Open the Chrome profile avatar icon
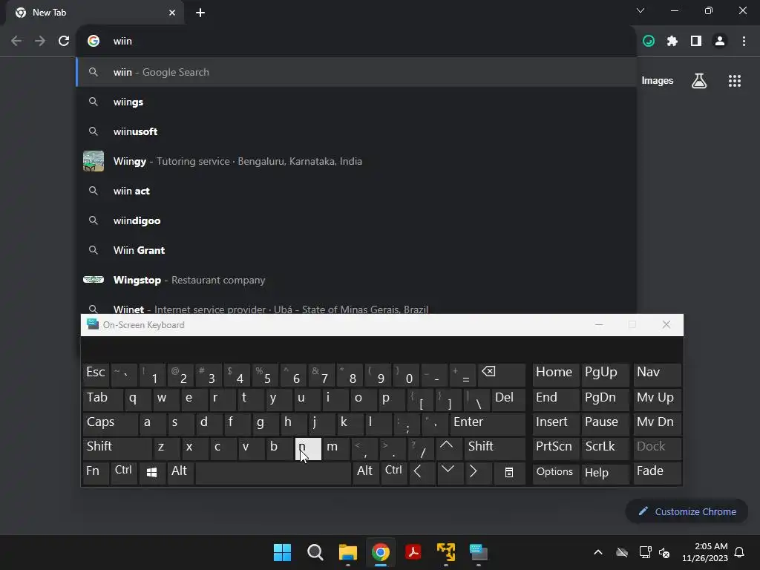760x570 pixels. (720, 42)
